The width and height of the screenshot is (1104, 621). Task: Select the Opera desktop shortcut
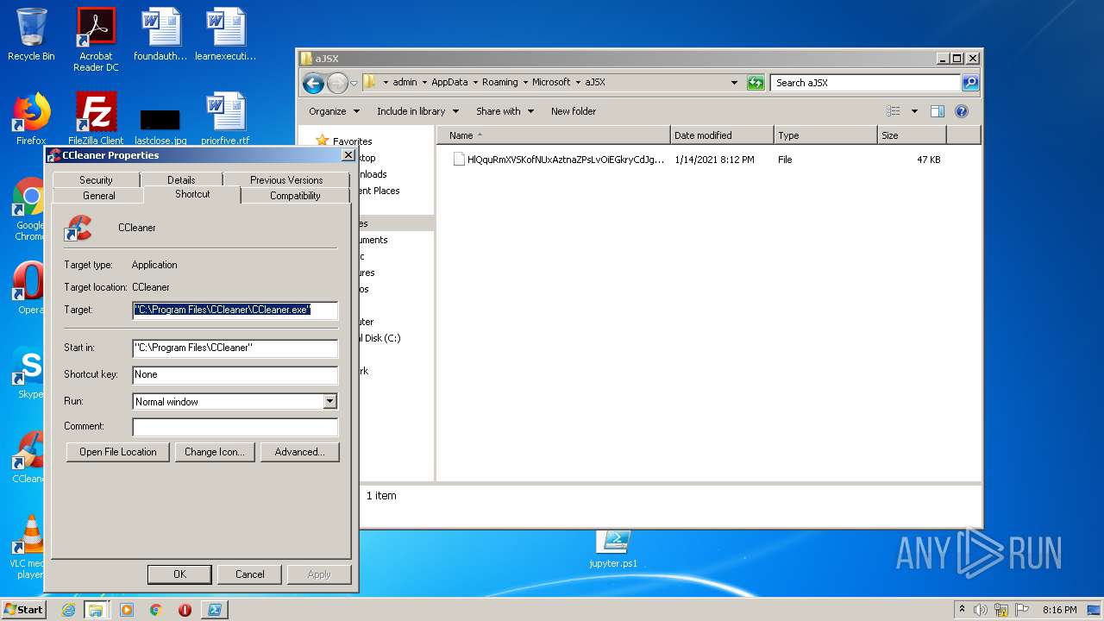[x=29, y=289]
